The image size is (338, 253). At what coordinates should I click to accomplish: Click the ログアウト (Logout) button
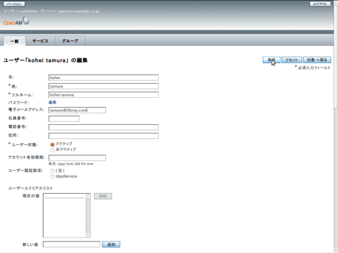(x=320, y=4)
